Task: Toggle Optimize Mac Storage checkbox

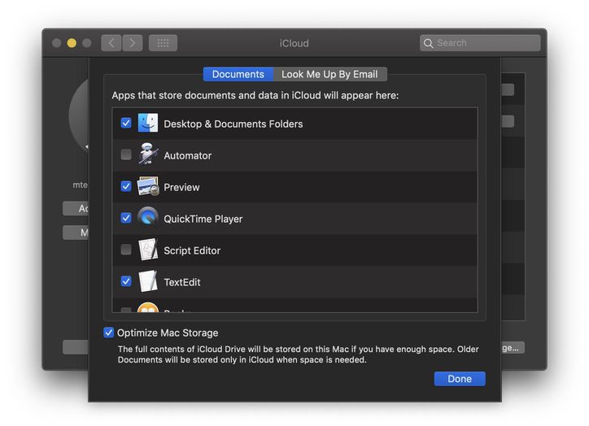Action: 108,333
